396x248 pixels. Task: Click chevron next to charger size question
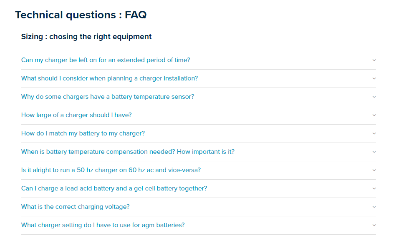click(x=374, y=115)
